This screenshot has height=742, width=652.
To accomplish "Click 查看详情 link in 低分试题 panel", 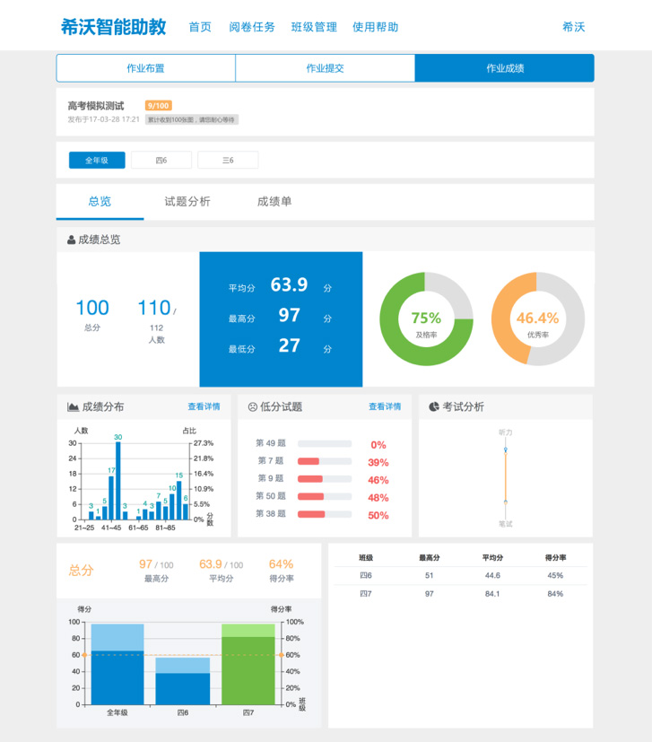I will click(x=385, y=406).
